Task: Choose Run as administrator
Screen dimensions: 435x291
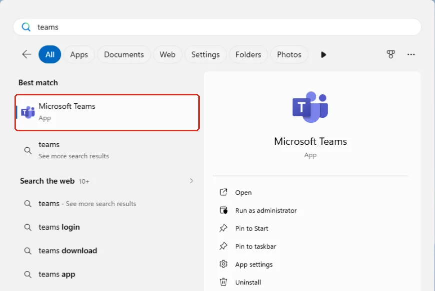Action: (x=311, y=210)
